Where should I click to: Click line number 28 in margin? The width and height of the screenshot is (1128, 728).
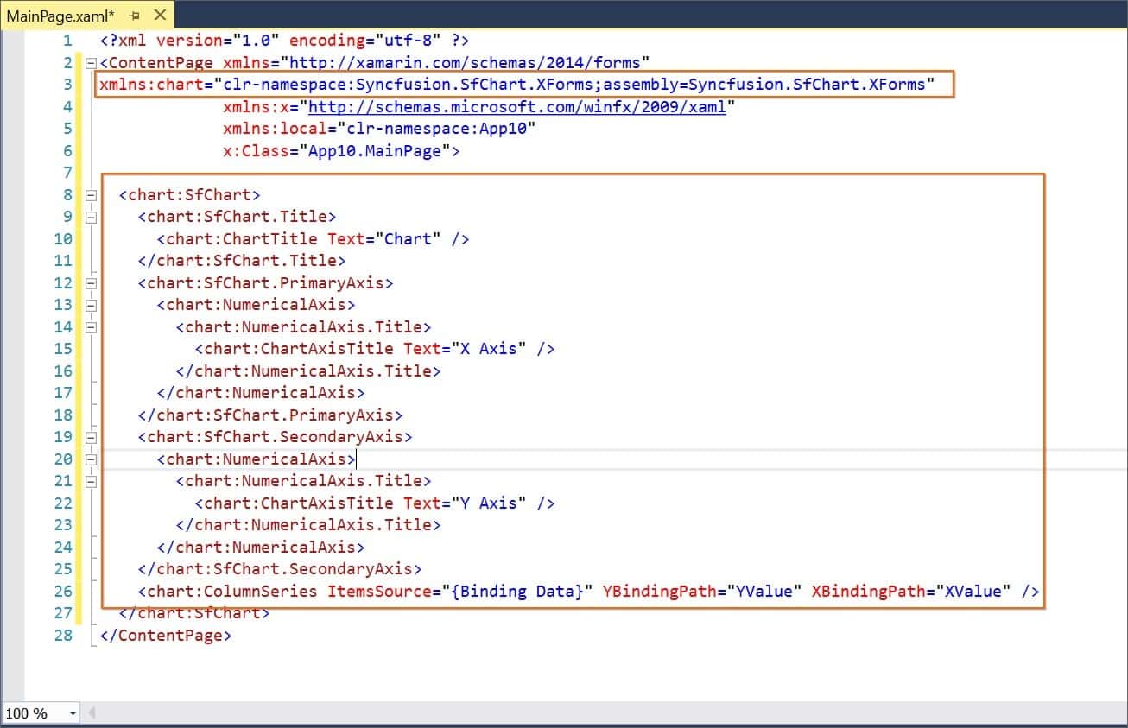[63, 636]
